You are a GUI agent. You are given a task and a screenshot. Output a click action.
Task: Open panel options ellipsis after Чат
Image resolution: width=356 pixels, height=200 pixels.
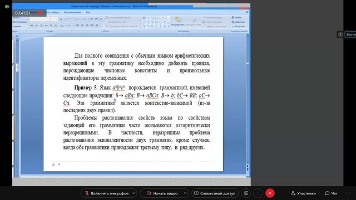pyautogui.click(x=348, y=193)
